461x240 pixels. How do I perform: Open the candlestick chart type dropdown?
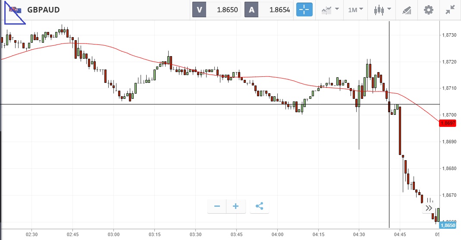pyautogui.click(x=382, y=10)
